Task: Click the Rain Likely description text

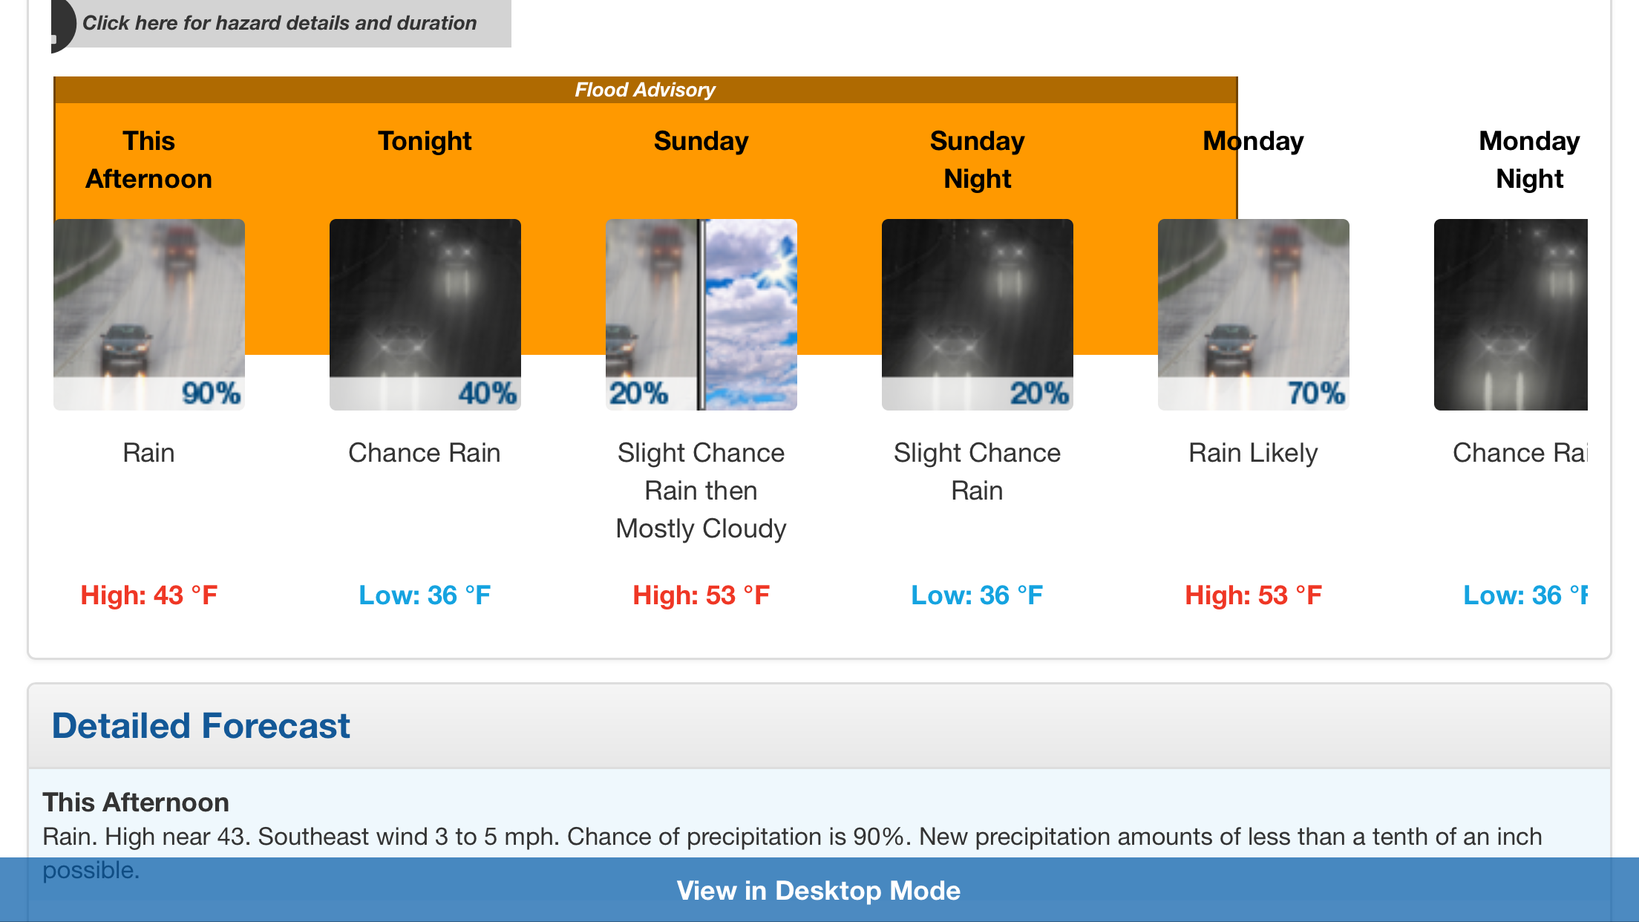Action: pos(1253,453)
